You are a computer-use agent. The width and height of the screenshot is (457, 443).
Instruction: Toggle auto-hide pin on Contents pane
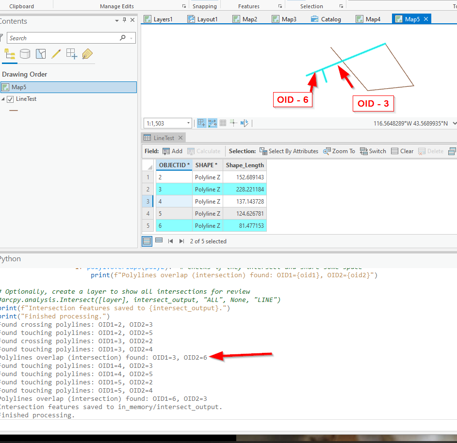click(125, 20)
